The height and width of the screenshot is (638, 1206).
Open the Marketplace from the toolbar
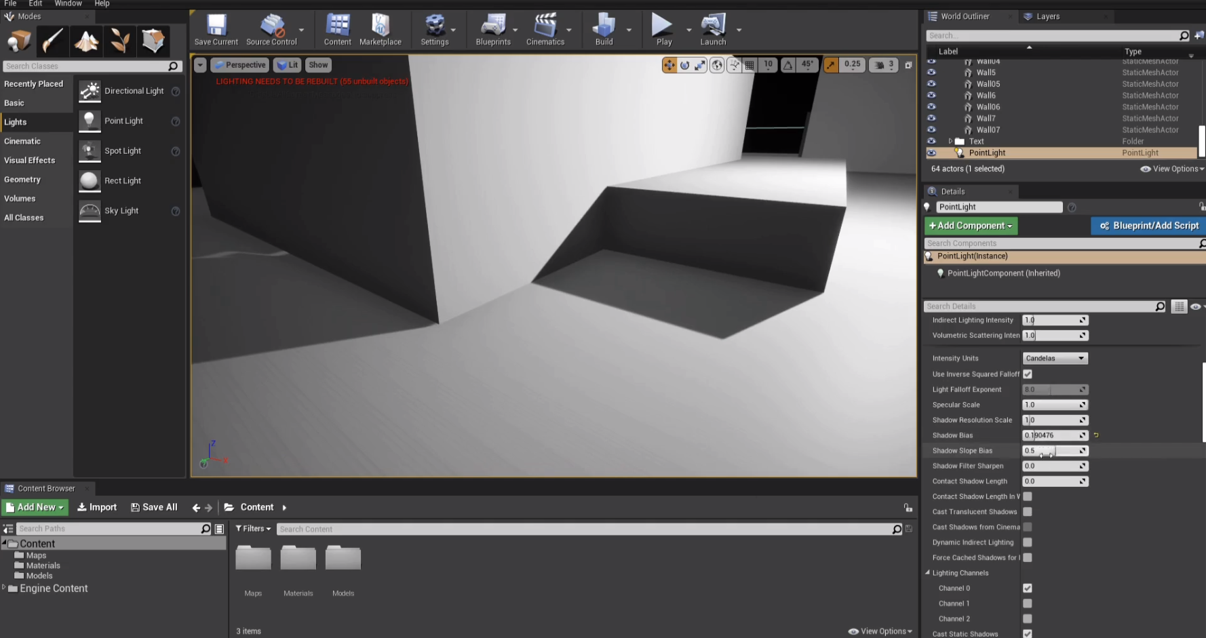pyautogui.click(x=381, y=25)
